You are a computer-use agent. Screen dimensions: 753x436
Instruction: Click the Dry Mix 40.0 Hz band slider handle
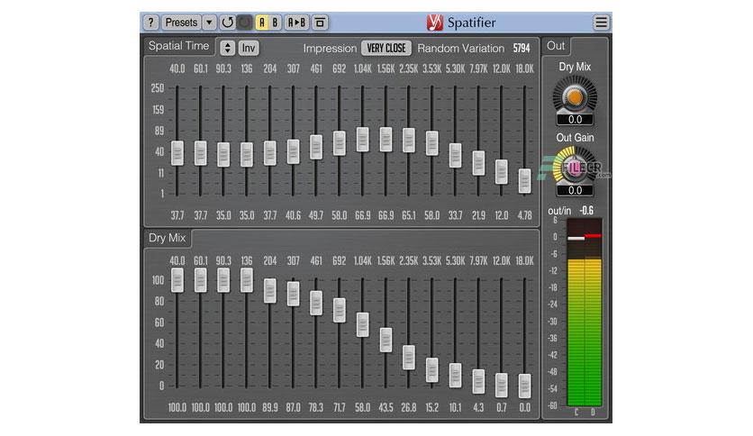tap(177, 280)
